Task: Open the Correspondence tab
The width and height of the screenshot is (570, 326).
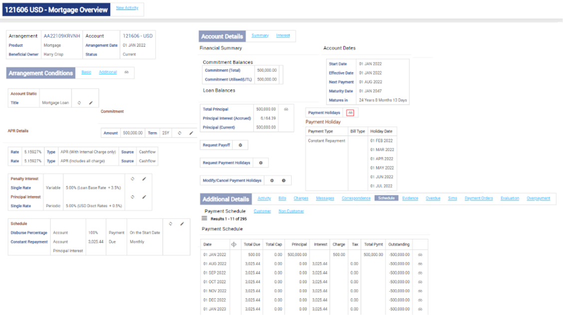Action: [356, 198]
